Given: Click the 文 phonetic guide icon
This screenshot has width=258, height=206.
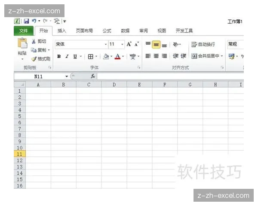Looking at the screenshot, I should (132, 57).
